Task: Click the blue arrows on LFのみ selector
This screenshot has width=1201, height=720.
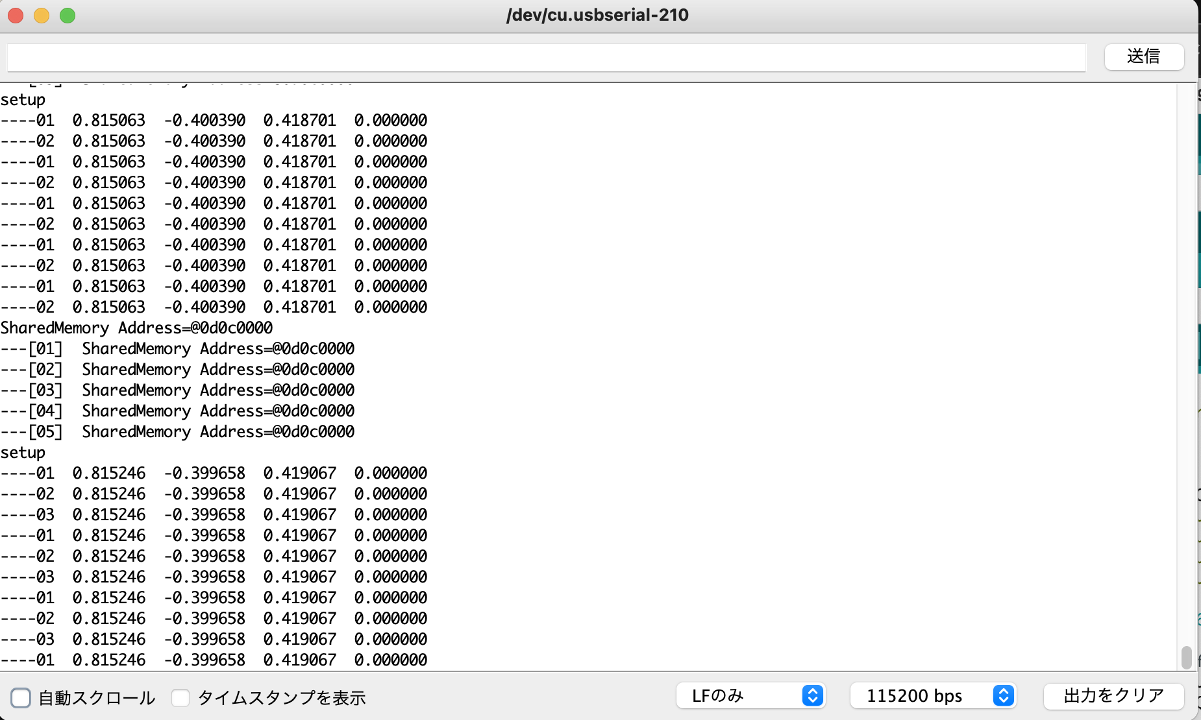Action: coord(812,695)
